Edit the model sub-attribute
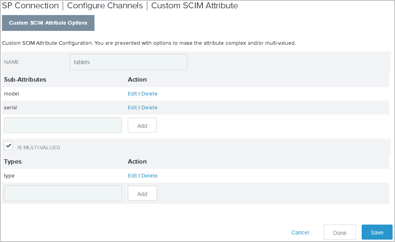Screen dimensions: 395x242 [x=132, y=93]
